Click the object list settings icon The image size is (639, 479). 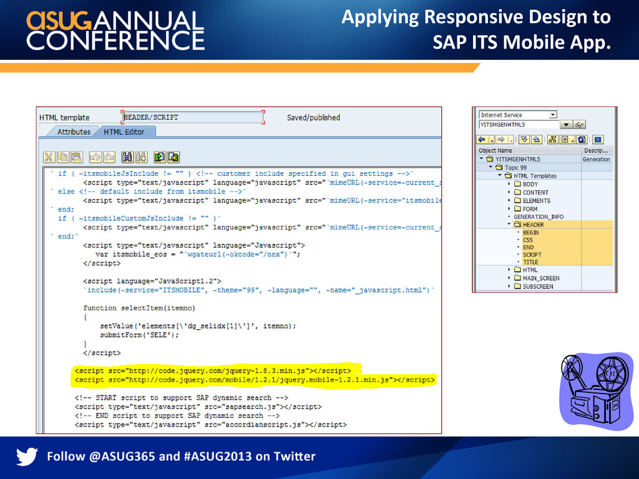point(565,139)
